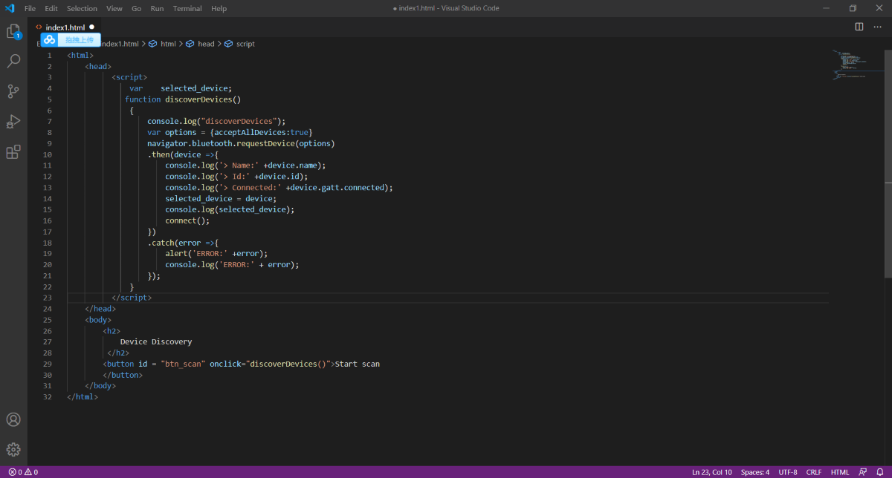Click 'function discoverDevices()' text

pyautogui.click(x=183, y=99)
